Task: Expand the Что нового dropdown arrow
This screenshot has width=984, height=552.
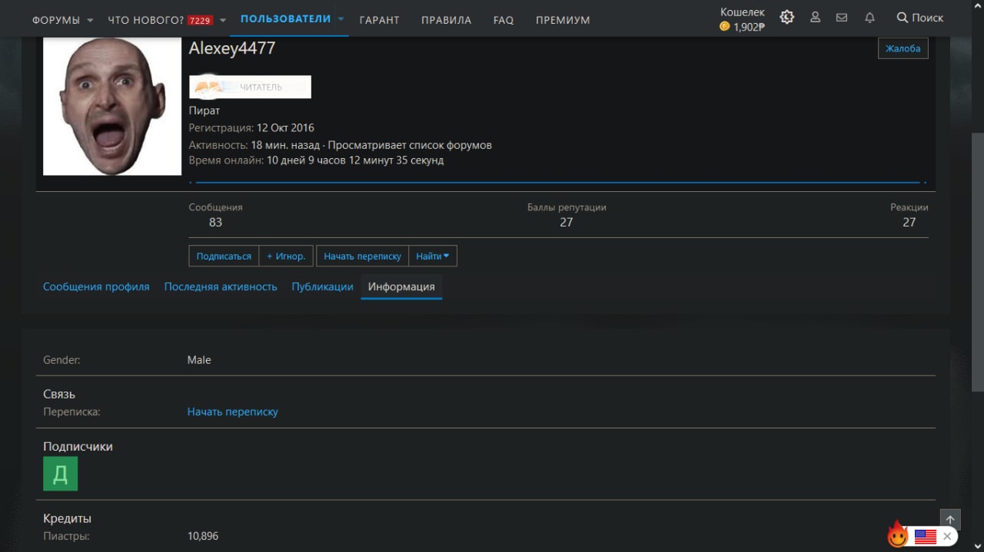Action: [x=223, y=20]
